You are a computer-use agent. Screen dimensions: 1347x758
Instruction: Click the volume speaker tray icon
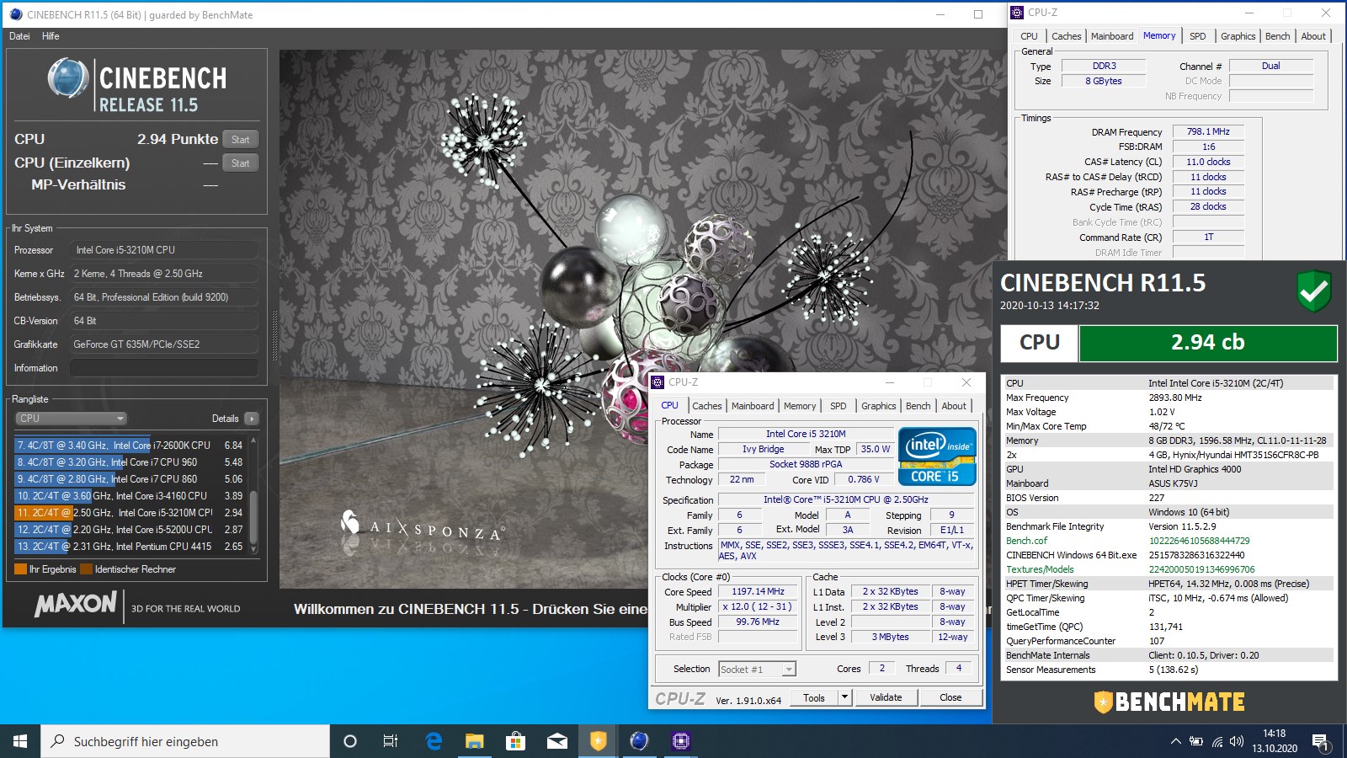1236,741
